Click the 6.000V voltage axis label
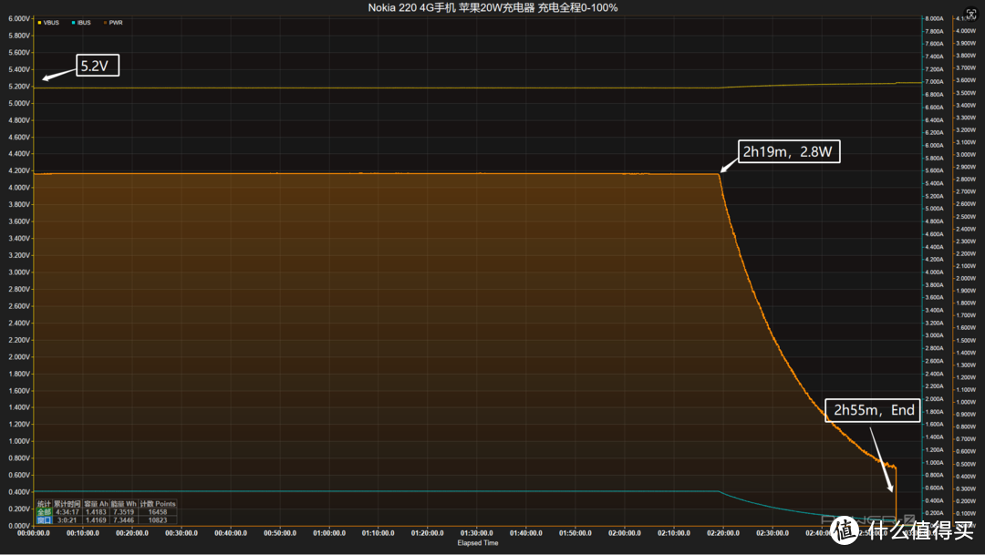Screen dimensions: 985x555 pos(19,19)
